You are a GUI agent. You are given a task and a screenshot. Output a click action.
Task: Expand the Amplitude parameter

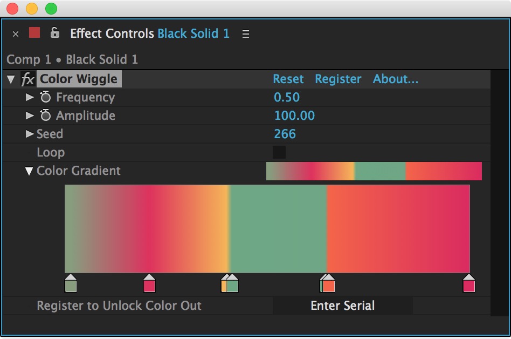(30, 116)
